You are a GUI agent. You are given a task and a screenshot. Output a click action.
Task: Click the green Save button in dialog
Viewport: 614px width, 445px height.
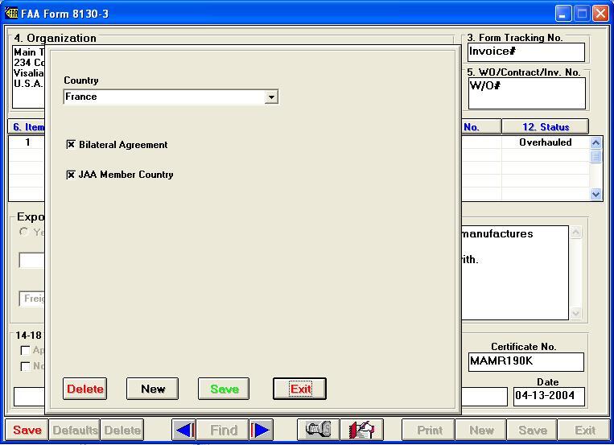coord(224,389)
